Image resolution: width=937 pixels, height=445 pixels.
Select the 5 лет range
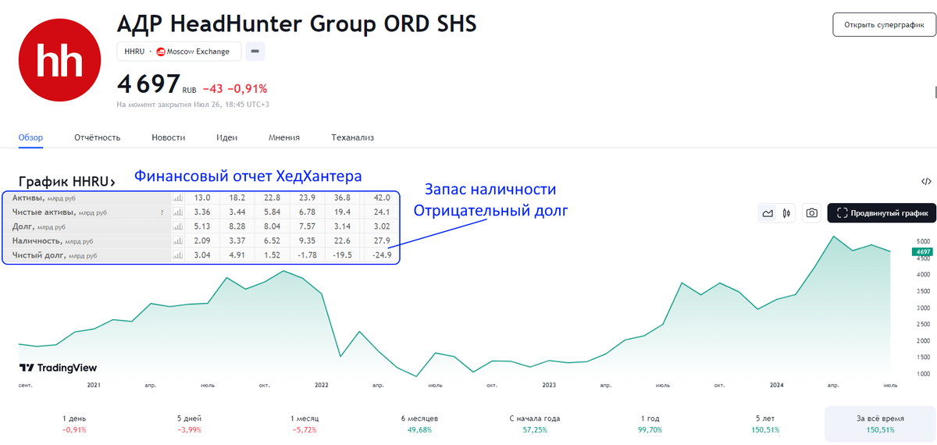[765, 424]
